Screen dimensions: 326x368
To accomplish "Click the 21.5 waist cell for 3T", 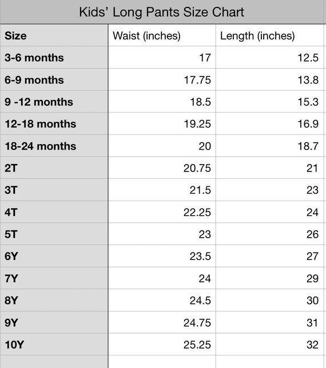I will point(162,190).
